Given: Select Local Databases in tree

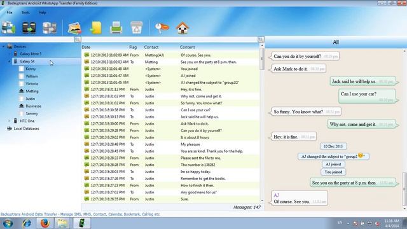Looking at the screenshot, I should [26, 128].
